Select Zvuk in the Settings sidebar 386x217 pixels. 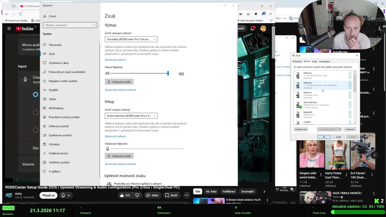coord(49,54)
